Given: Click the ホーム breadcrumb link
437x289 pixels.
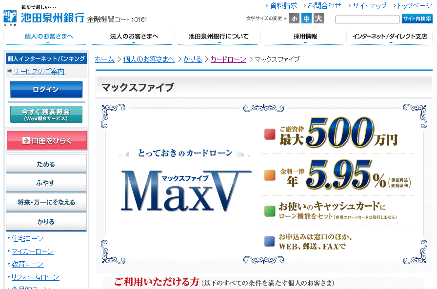Looking at the screenshot, I should pos(104,59).
